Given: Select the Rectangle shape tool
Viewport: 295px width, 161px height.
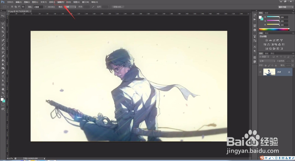Looking at the screenshot, I should pyautogui.click(x=3, y=85).
